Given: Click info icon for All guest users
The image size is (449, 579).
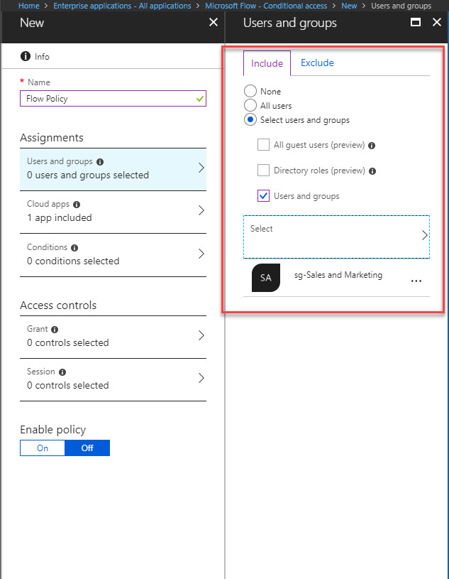Looking at the screenshot, I should click(372, 146).
